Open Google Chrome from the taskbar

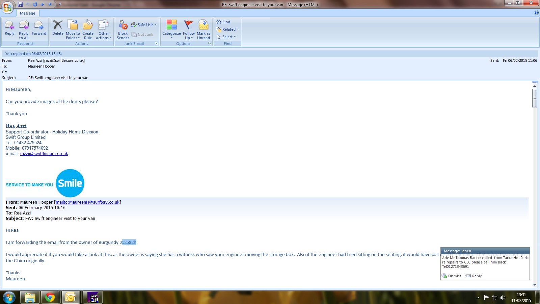coord(50,298)
